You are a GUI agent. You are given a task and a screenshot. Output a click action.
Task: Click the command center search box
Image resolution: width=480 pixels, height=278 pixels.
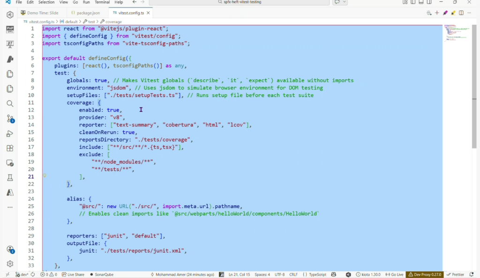tap(240, 2)
